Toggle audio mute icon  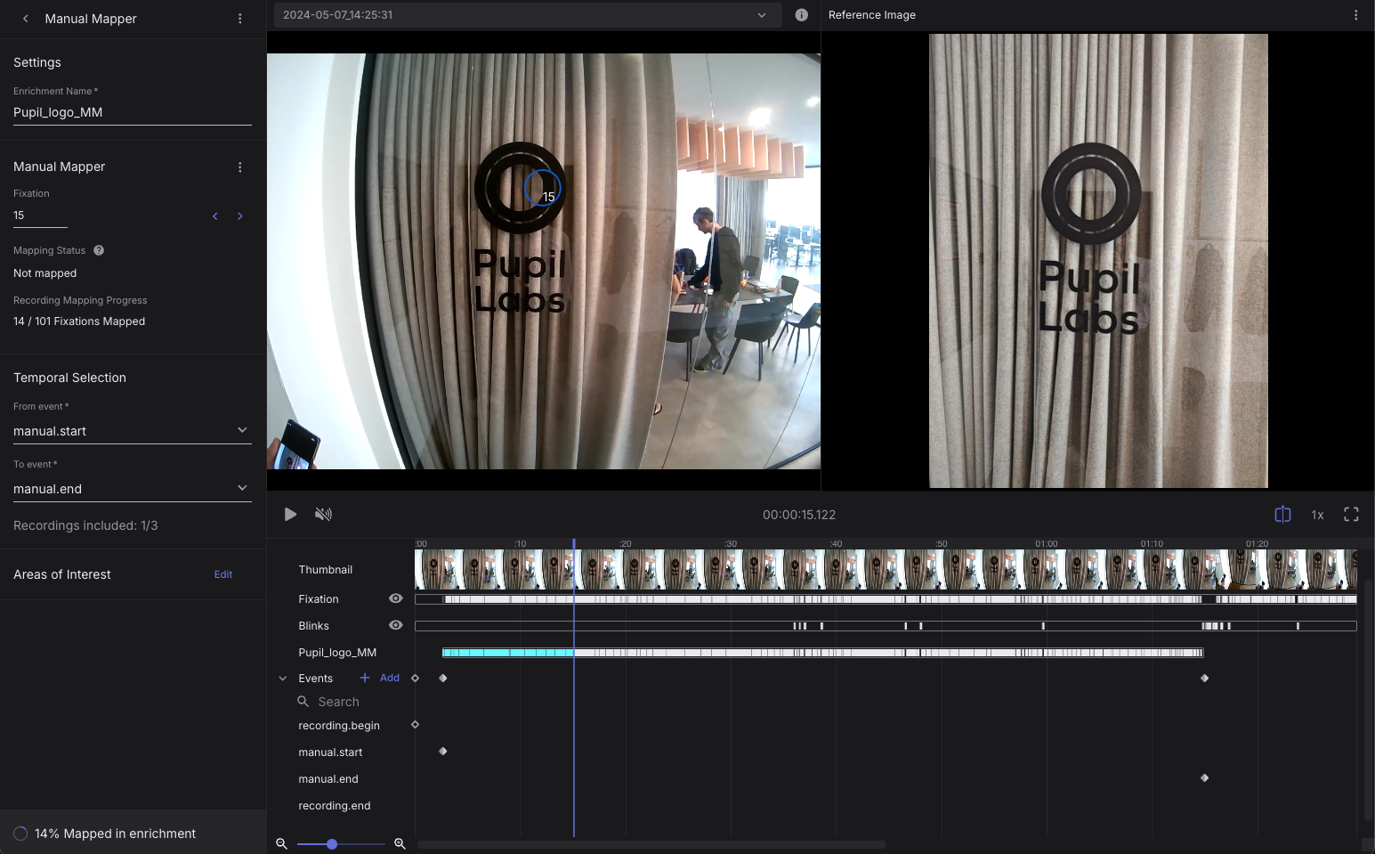324,515
